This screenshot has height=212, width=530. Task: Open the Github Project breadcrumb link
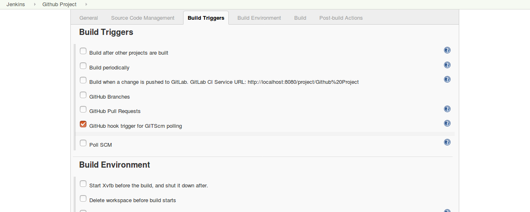point(59,4)
